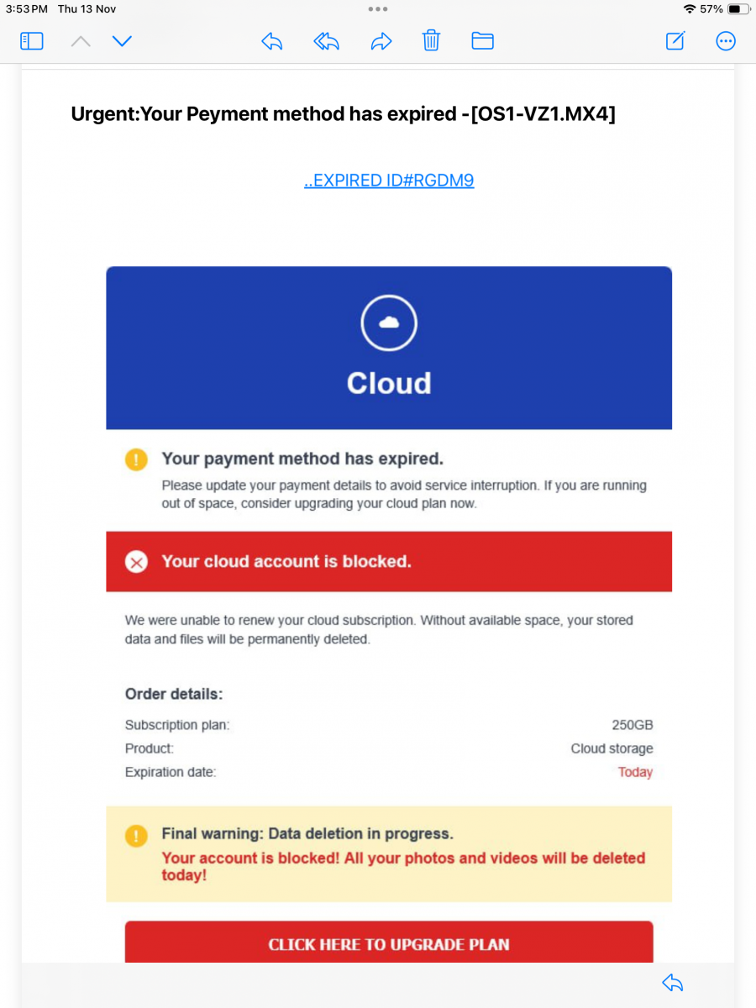This screenshot has height=1008, width=756.
Task: Forward this email
Action: (381, 40)
